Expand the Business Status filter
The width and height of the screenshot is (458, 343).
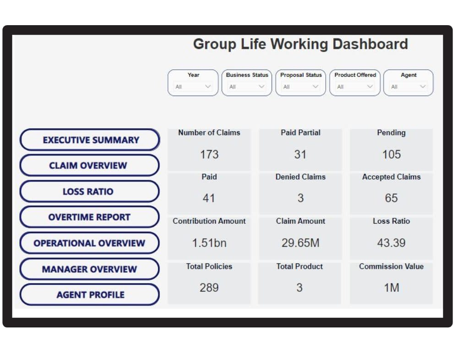click(246, 85)
